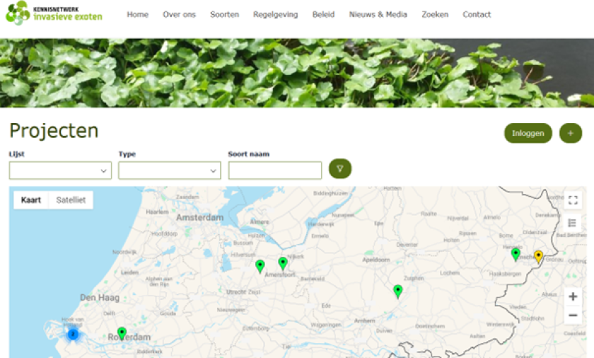Click the Kennisnetwerk invasieve exoten logo
594x358 pixels.
(x=54, y=13)
